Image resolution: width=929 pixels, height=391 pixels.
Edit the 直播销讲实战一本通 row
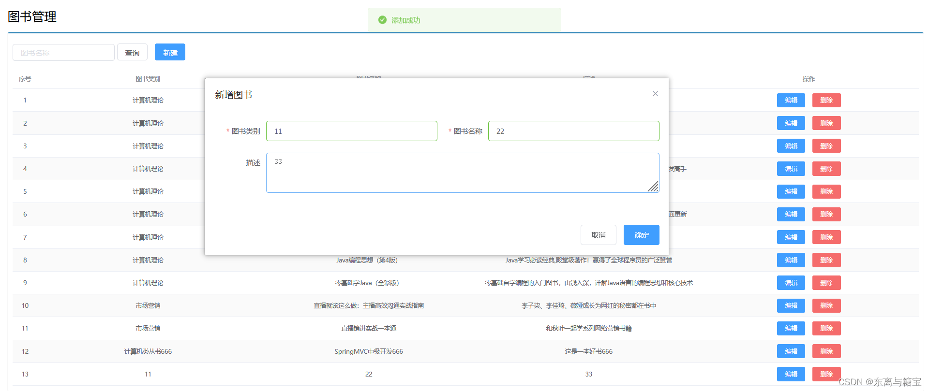point(791,328)
